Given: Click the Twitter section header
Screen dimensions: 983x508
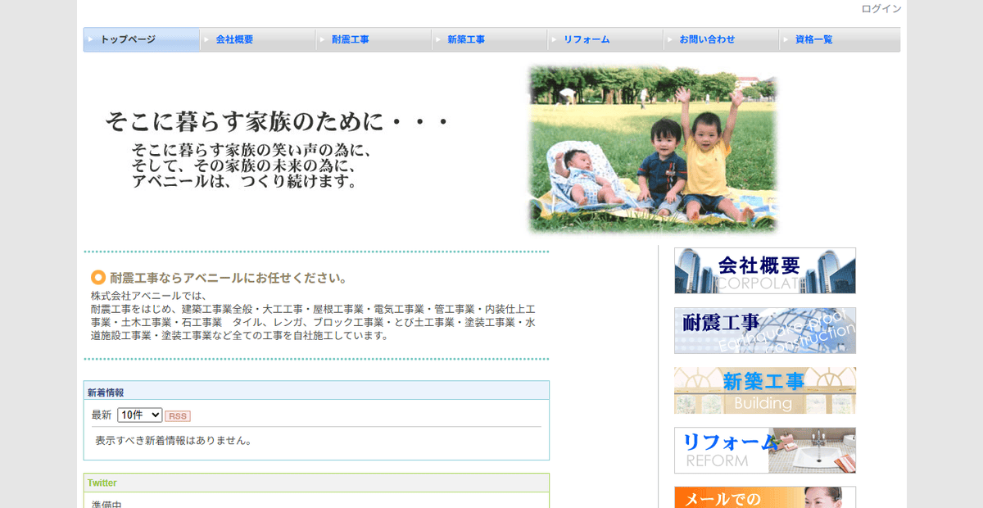Looking at the screenshot, I should 102,483.
